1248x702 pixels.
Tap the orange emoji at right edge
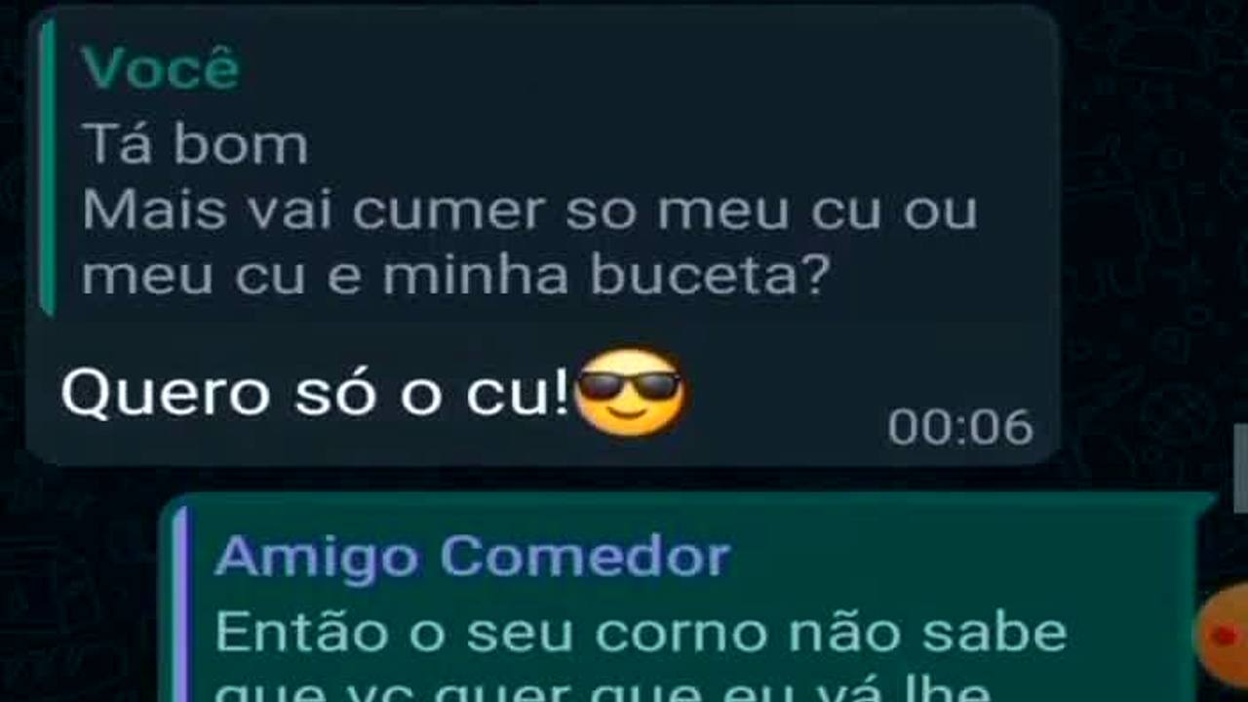pyautogui.click(x=1223, y=635)
